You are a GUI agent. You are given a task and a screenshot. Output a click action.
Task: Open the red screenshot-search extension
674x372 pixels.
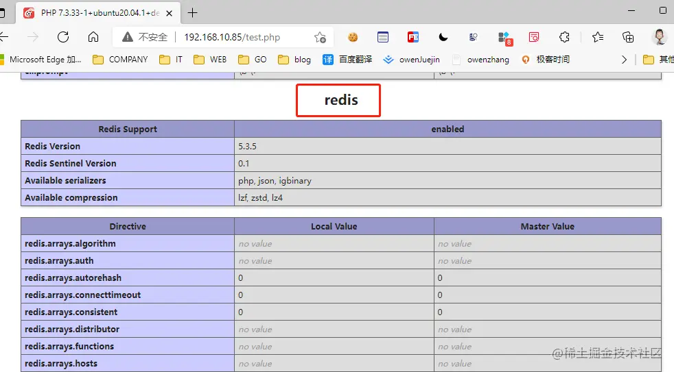click(534, 37)
